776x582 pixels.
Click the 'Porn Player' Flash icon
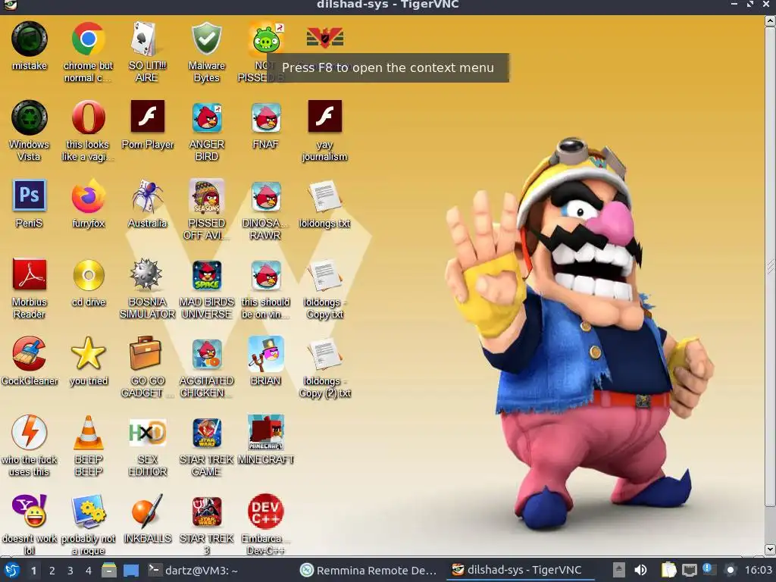(147, 116)
